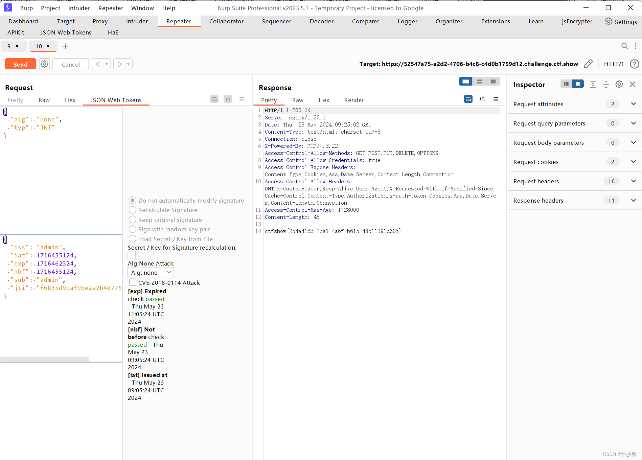Switch to the Proxy tab
Screen dimensions: 642x460
point(100,21)
